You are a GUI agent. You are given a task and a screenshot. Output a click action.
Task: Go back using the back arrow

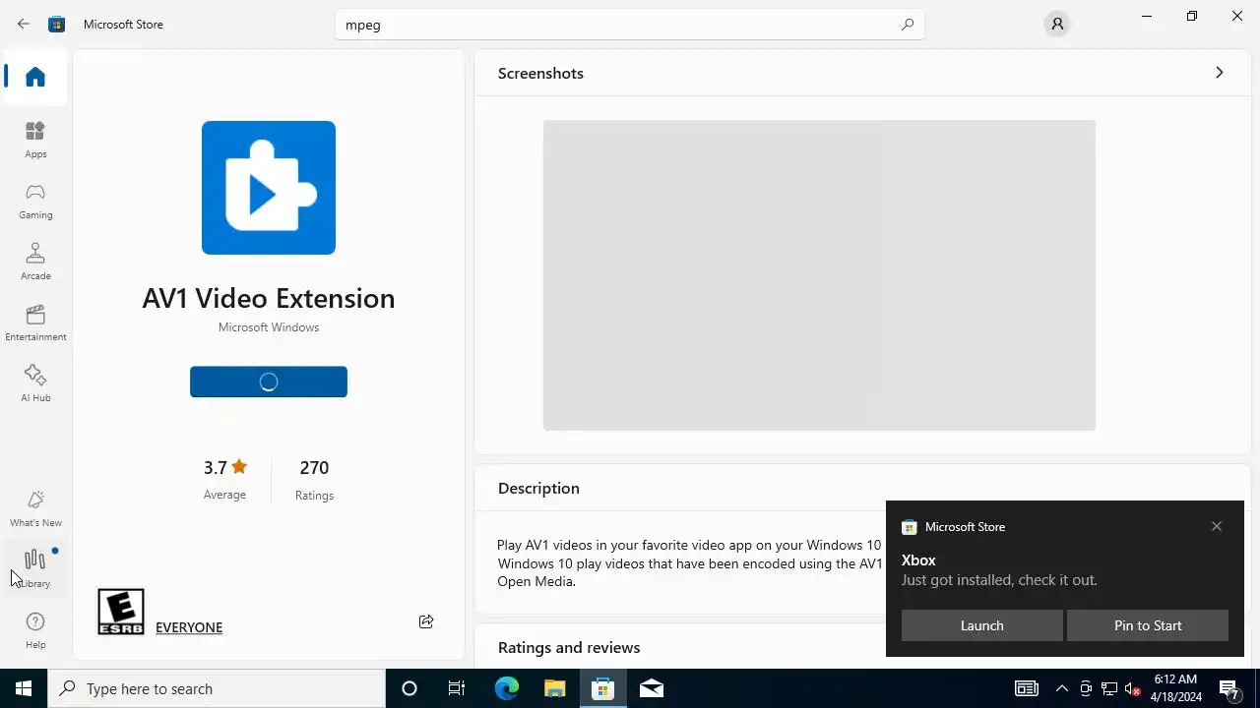(24, 24)
